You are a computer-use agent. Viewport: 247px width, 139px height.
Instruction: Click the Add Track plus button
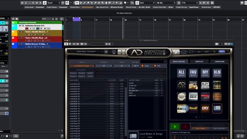pos(13,19)
